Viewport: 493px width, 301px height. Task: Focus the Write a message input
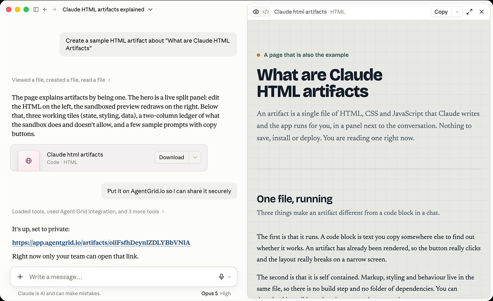(x=121, y=277)
